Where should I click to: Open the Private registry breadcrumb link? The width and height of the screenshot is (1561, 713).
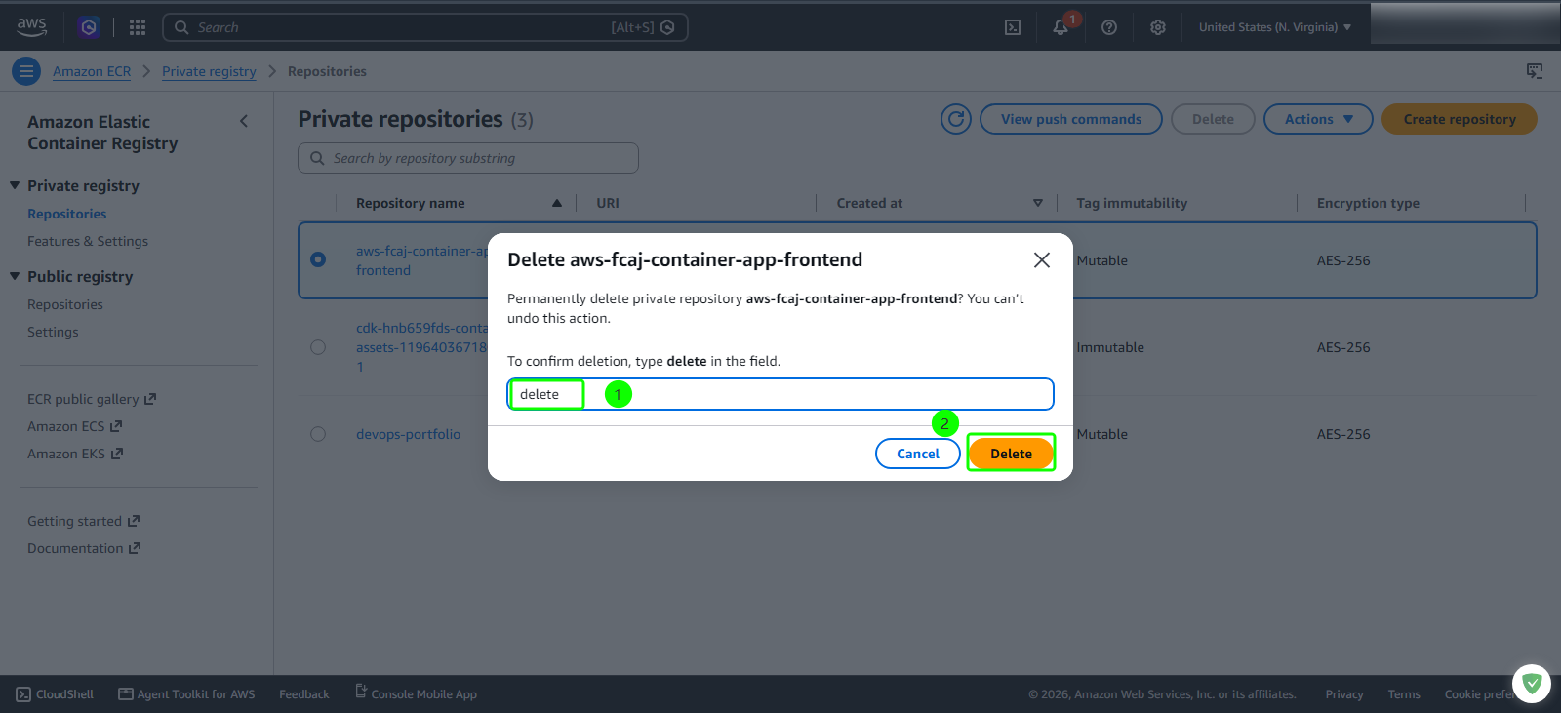pyautogui.click(x=209, y=71)
